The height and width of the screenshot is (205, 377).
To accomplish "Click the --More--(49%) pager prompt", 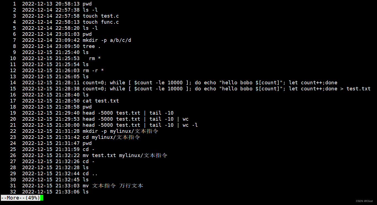I will point(20,198).
